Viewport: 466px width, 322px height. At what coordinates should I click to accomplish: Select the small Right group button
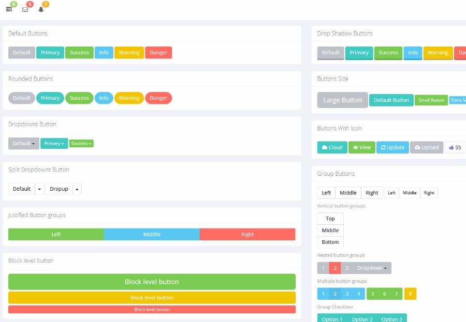[429, 193]
